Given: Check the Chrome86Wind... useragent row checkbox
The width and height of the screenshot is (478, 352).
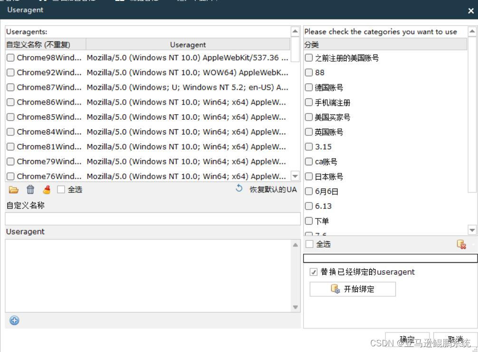Looking at the screenshot, I should pos(10,102).
